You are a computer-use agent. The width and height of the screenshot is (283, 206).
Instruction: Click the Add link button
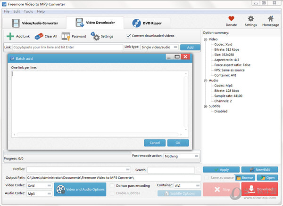[190, 48]
